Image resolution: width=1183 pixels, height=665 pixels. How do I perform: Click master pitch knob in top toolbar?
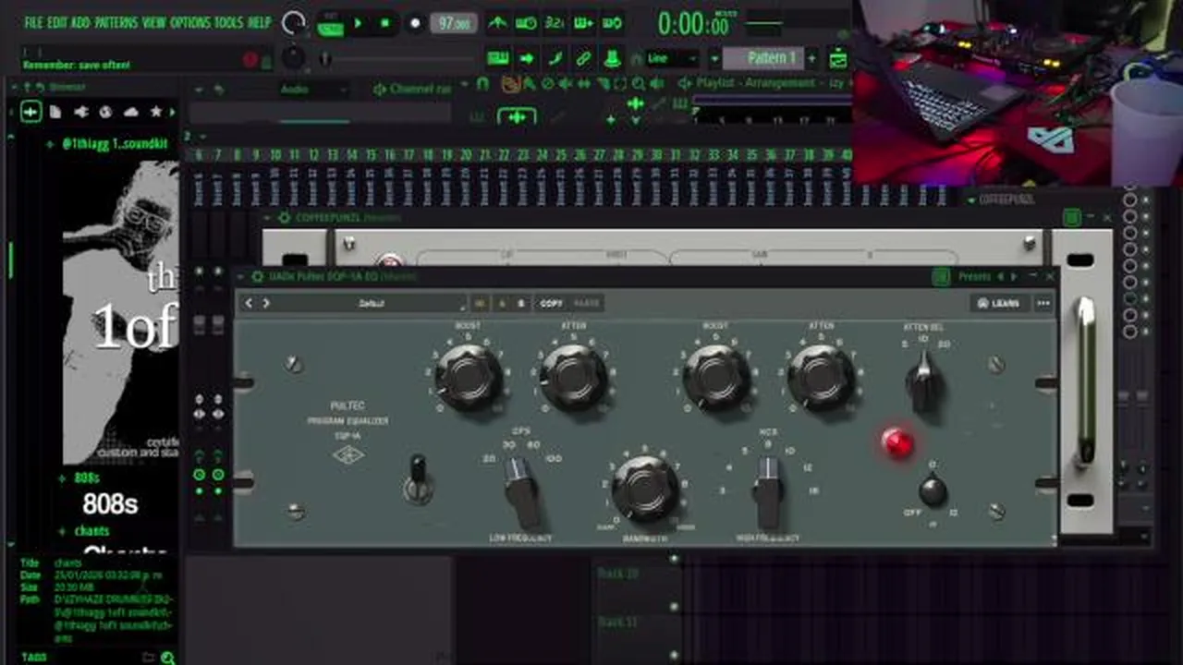pos(293,57)
